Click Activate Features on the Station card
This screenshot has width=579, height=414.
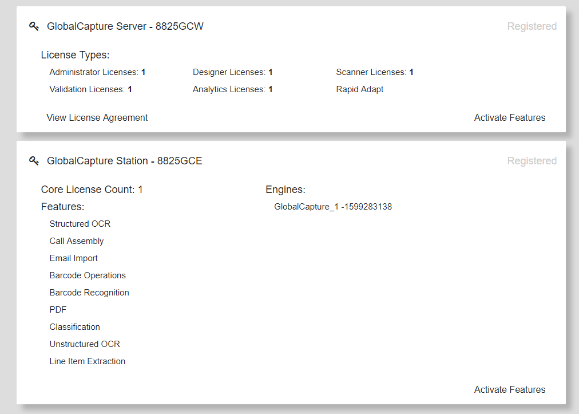point(509,389)
